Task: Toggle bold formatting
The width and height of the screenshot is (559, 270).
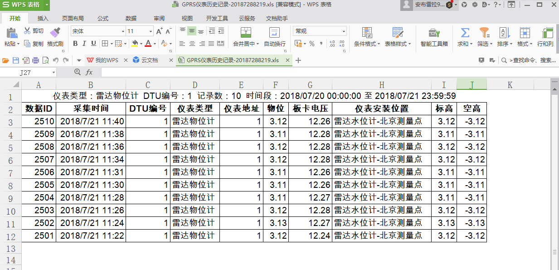Action: (75, 44)
